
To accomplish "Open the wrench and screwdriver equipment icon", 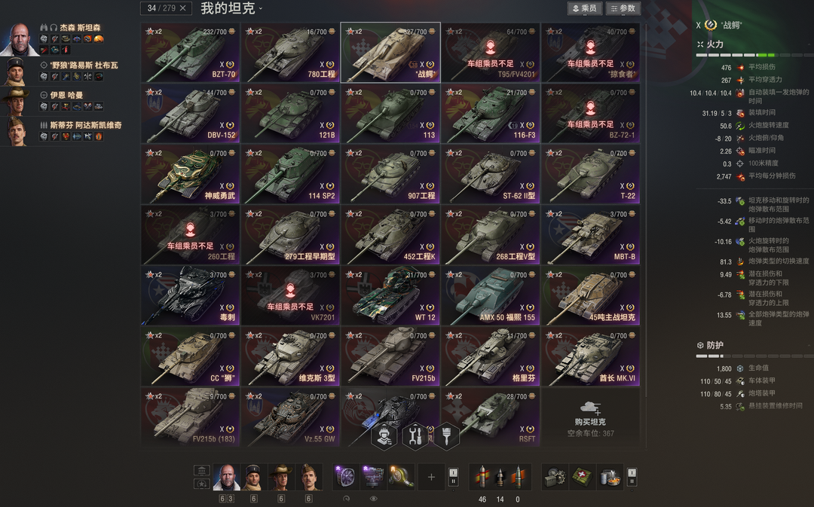I will click(415, 436).
